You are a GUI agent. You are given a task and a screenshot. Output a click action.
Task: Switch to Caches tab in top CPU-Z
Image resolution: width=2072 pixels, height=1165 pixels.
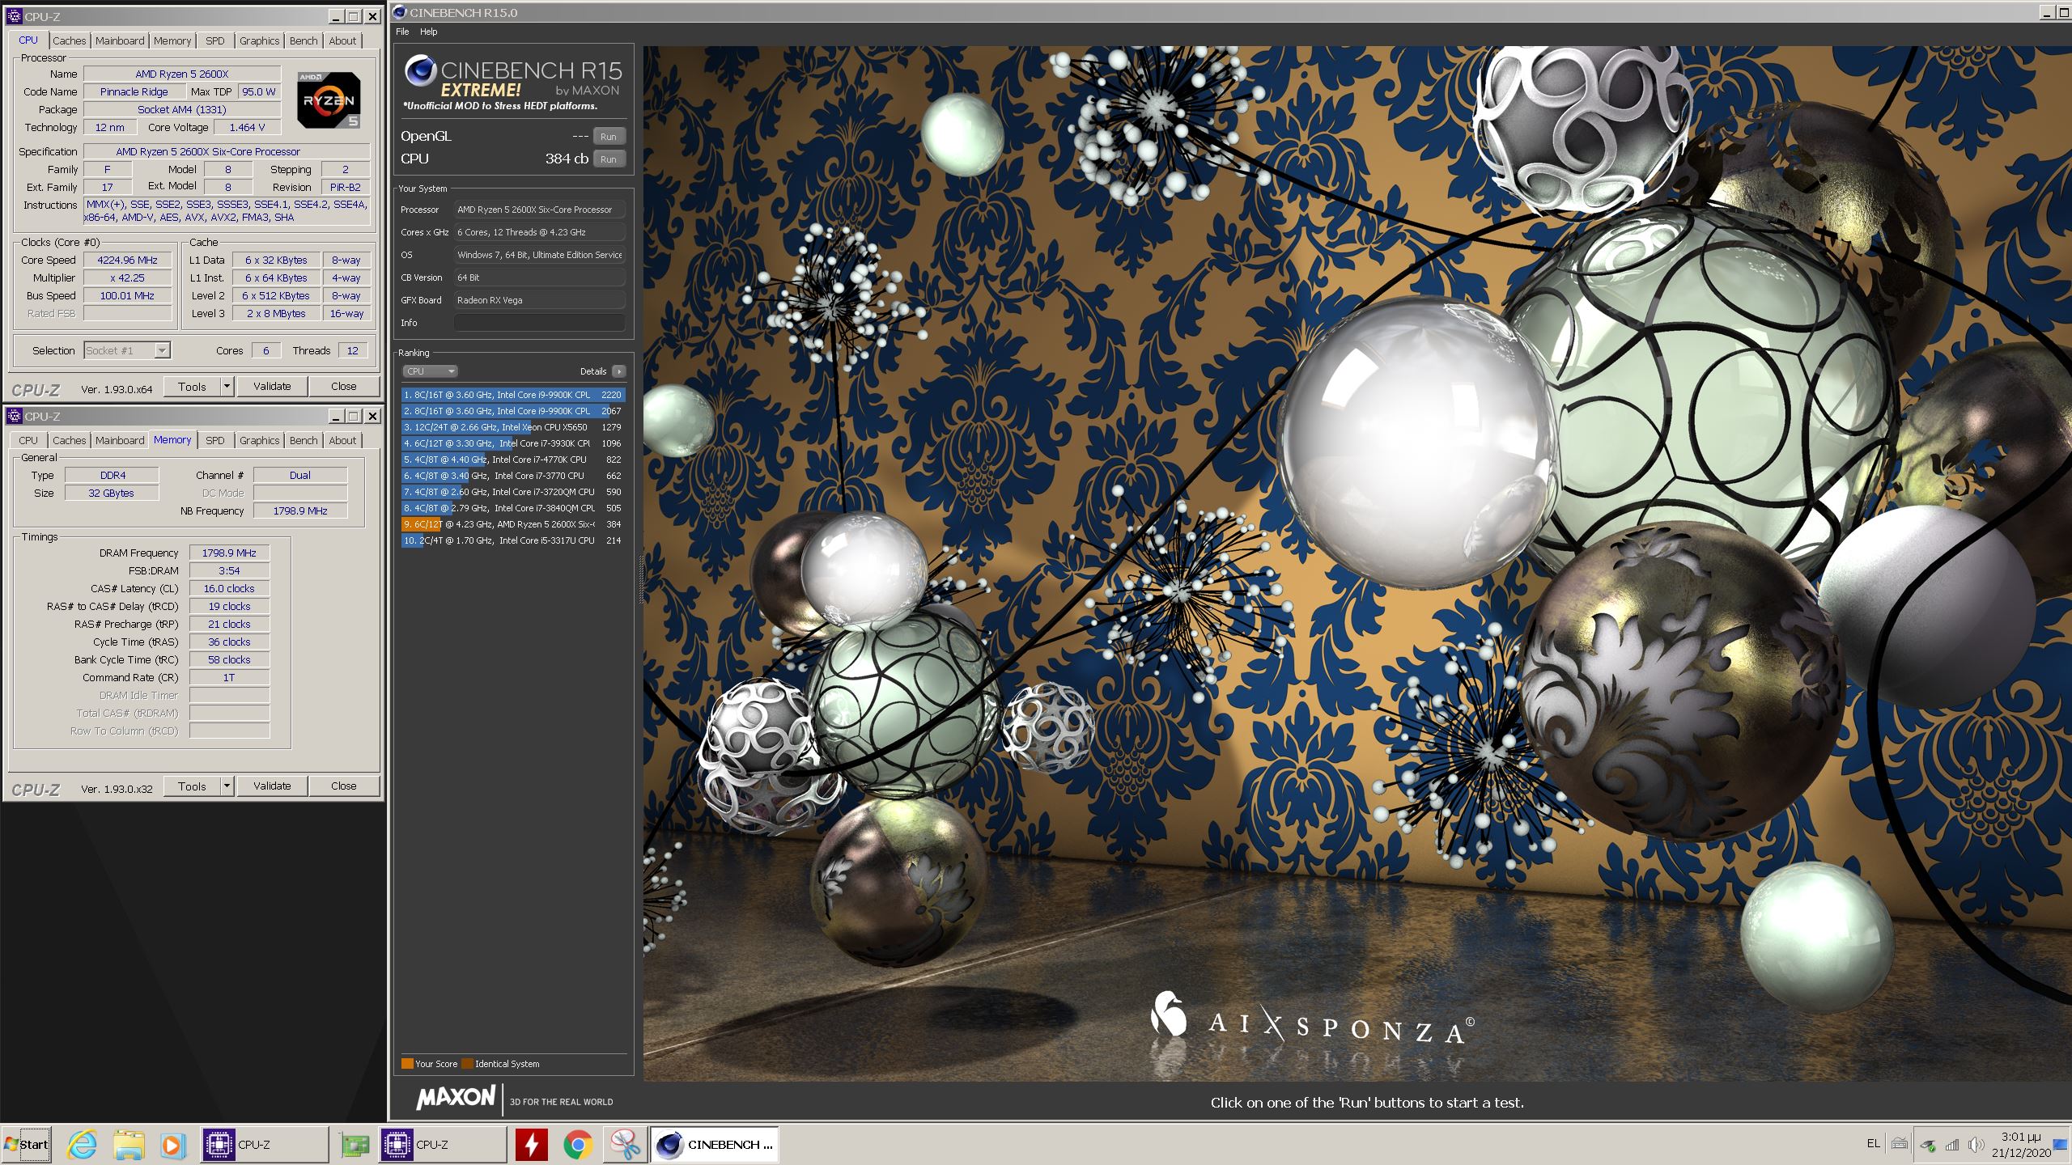(x=69, y=40)
